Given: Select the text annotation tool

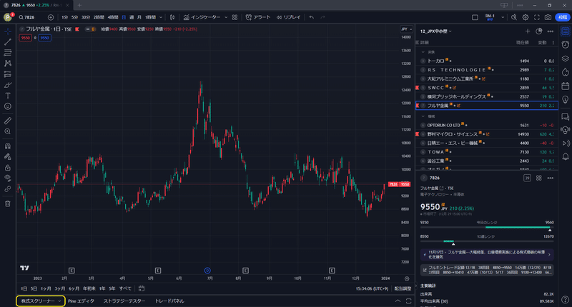Looking at the screenshot, I should (8, 96).
